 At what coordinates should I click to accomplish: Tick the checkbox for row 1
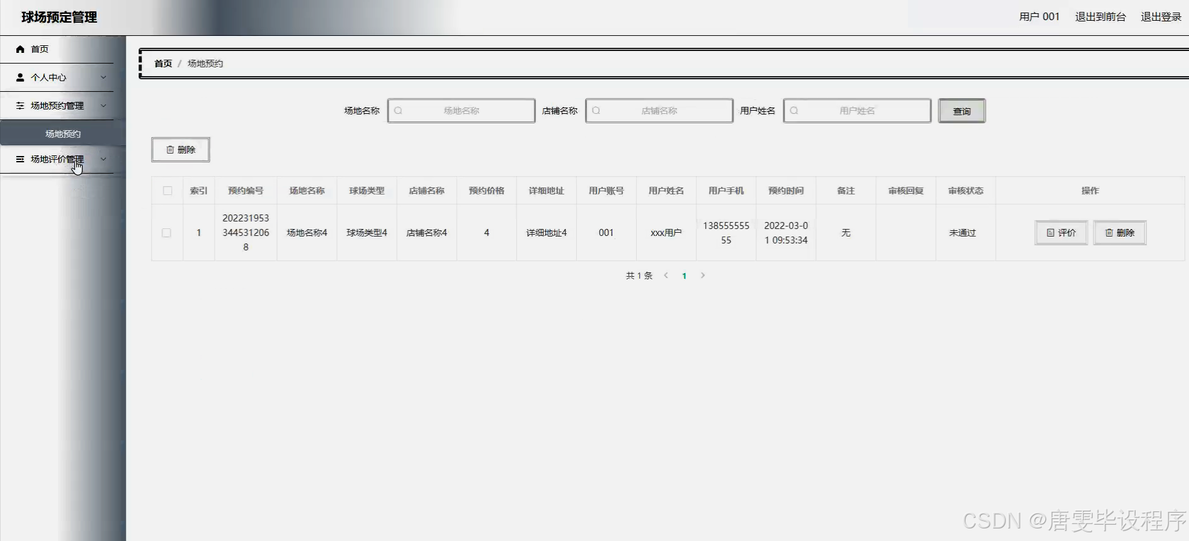pyautogui.click(x=166, y=233)
